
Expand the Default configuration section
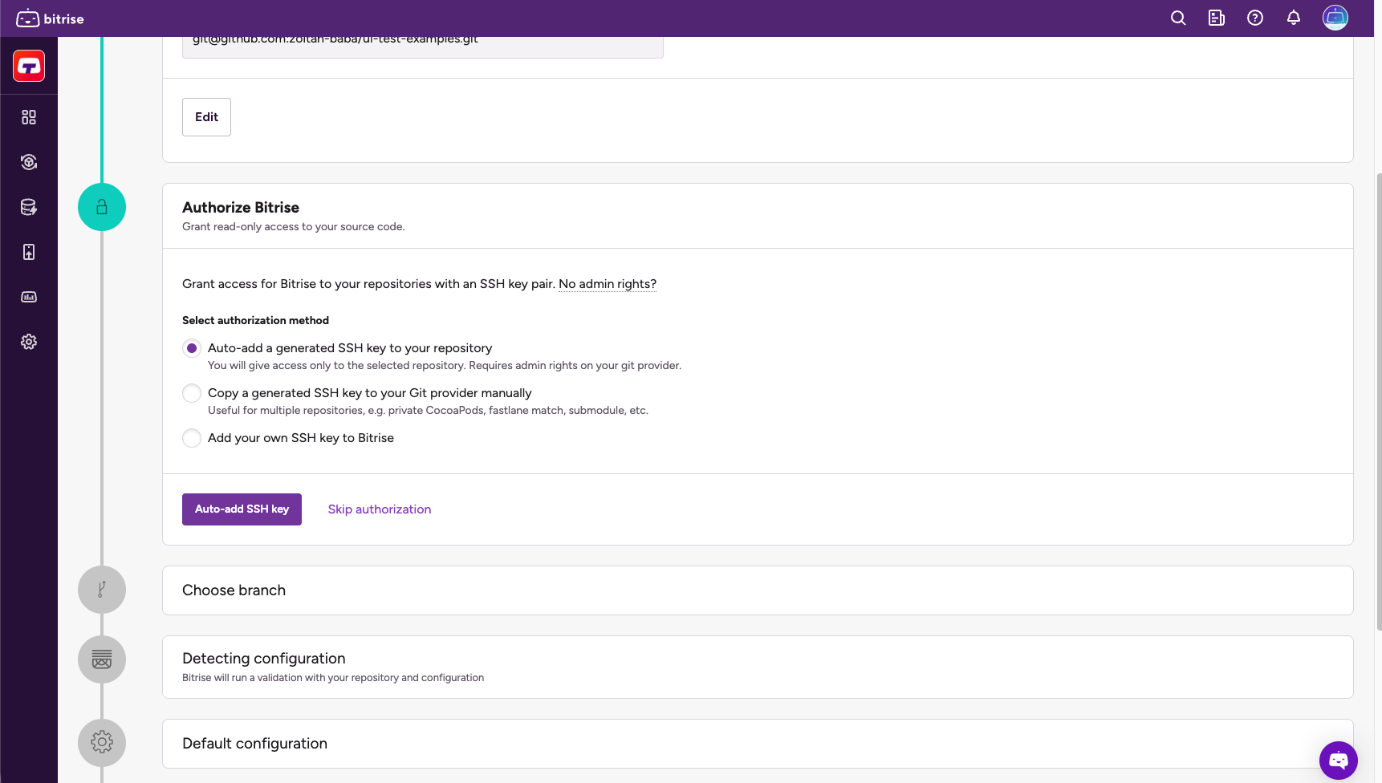coord(254,744)
